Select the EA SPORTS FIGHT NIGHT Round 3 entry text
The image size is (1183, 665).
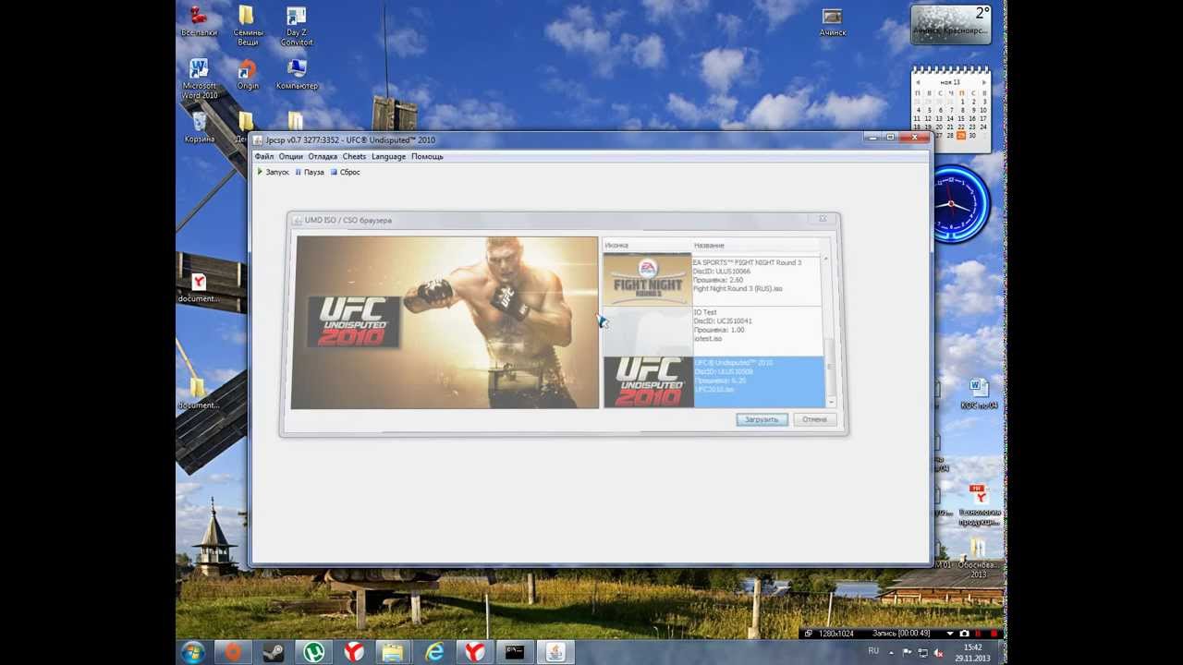coord(747,275)
